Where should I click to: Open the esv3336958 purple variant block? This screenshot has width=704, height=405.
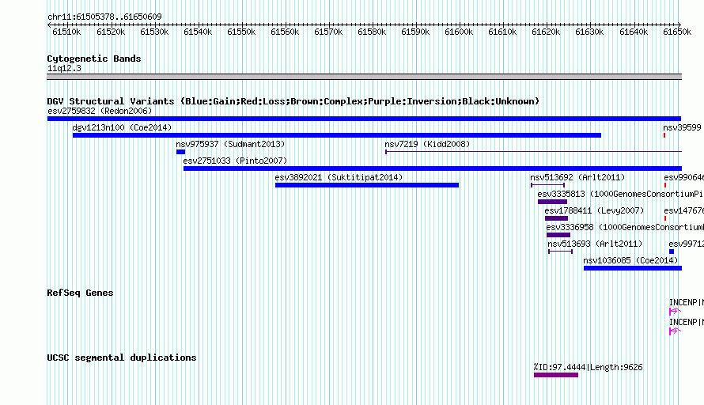coord(558,235)
